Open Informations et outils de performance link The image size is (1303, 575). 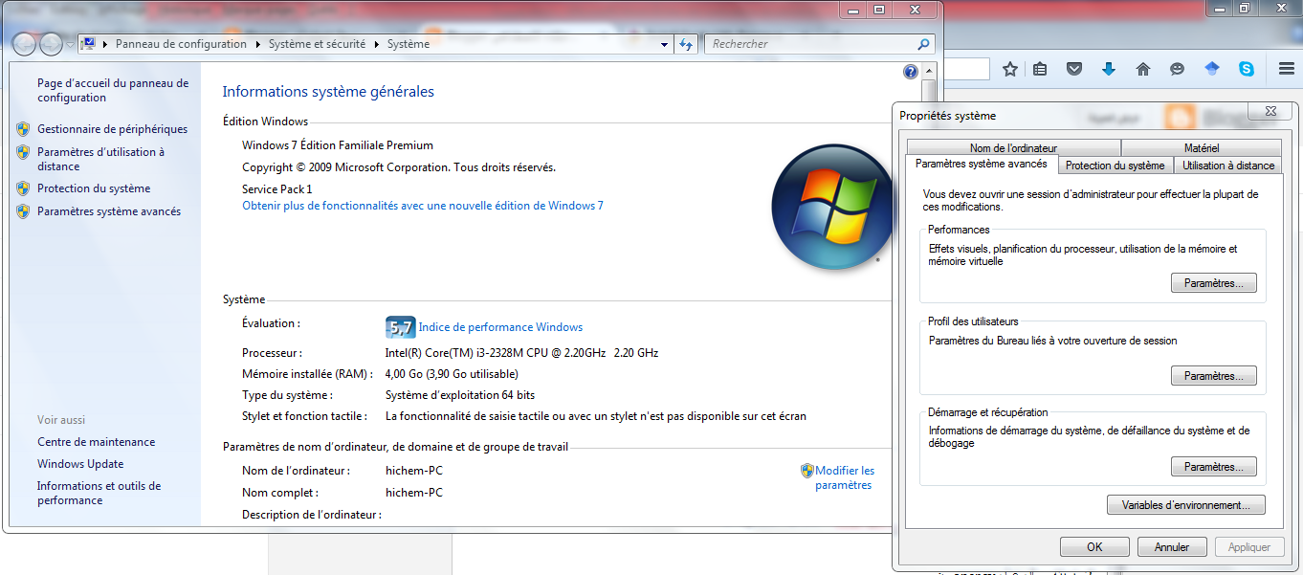[x=99, y=493]
